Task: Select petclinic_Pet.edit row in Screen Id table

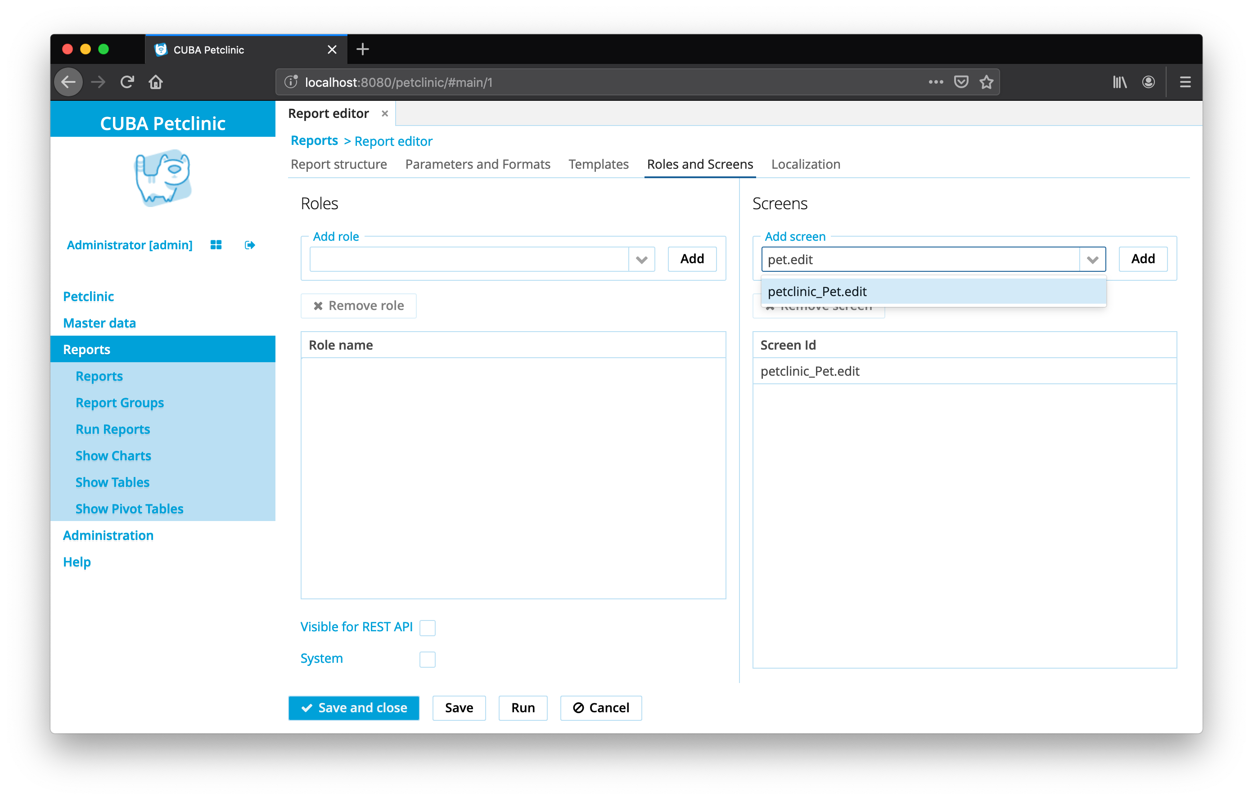Action: pyautogui.click(x=810, y=371)
